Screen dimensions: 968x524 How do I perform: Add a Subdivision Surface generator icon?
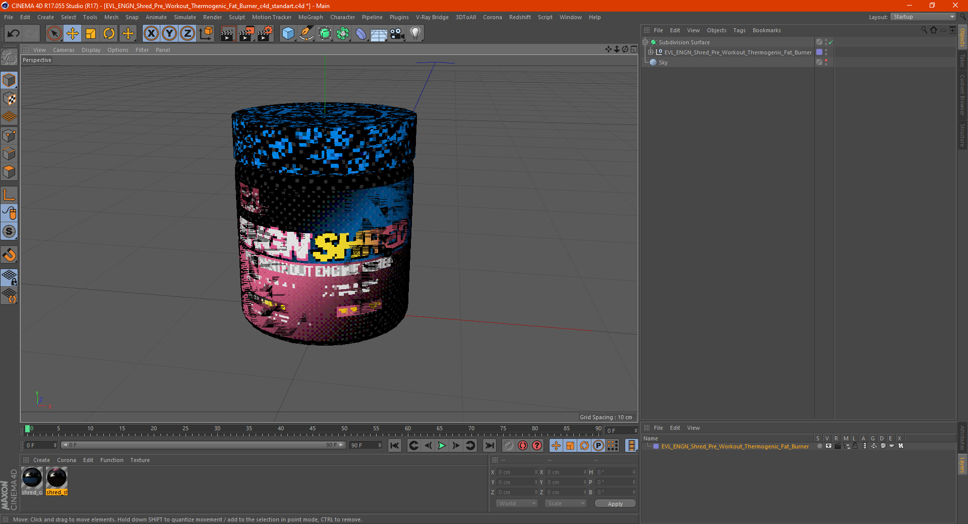pyautogui.click(x=325, y=34)
